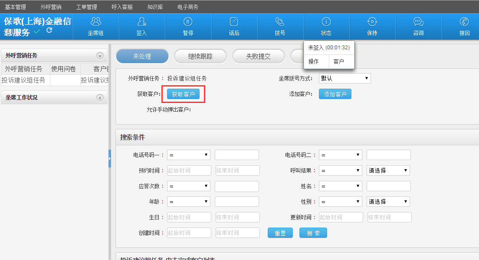Image resolution: width=479 pixels, height=260 pixels.
Task: Select 客户 in the status popup
Action: pos(339,62)
